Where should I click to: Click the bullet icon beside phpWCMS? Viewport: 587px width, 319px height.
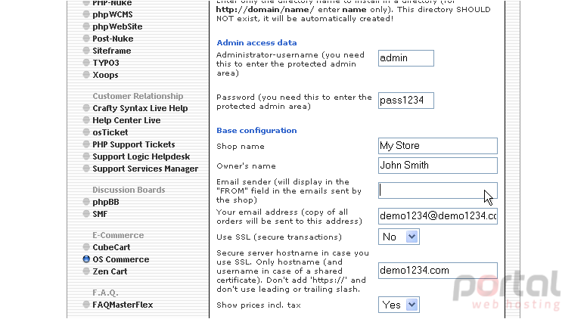[86, 14]
